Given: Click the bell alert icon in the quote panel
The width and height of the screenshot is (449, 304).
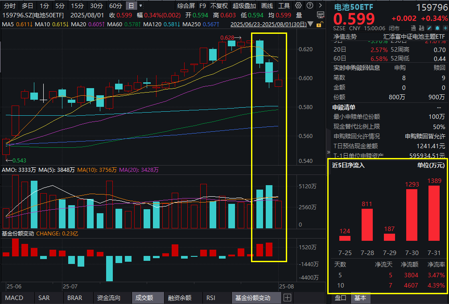Looking at the screenshot, I should click(437, 28).
